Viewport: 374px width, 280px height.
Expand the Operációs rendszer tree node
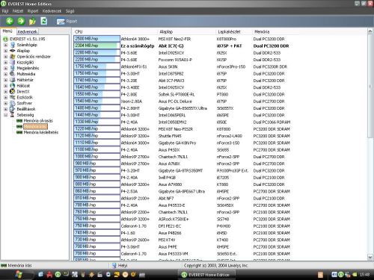coord(5,57)
